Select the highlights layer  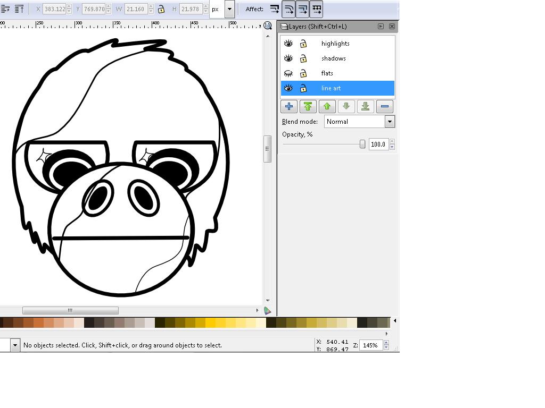pyautogui.click(x=335, y=44)
